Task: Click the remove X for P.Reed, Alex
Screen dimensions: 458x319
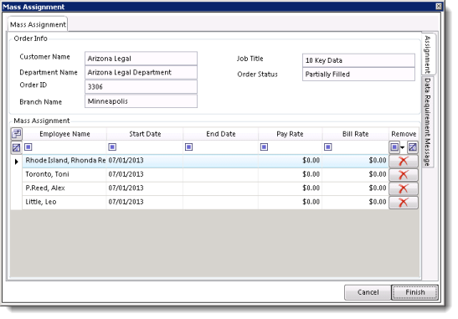Action: point(404,188)
